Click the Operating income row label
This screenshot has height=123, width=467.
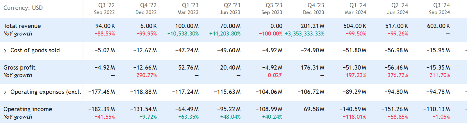tap(28, 109)
